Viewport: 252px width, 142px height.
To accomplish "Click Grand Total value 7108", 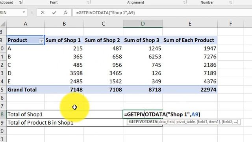I will tap(103, 90).
